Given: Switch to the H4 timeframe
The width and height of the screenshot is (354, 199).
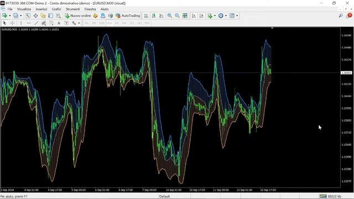Looking at the screenshot, I should pyautogui.click(x=124, y=23).
